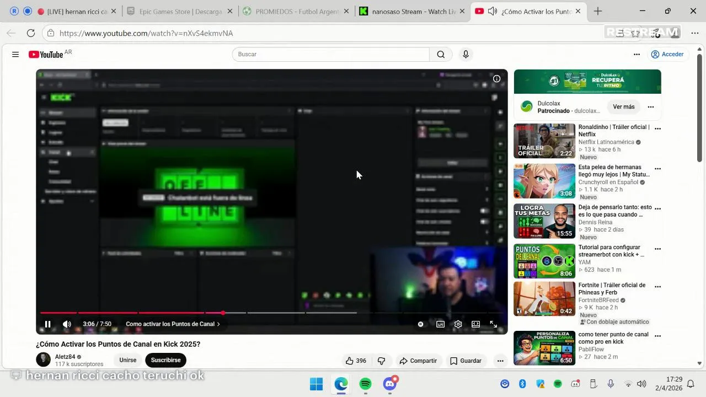Open the Aletz84 channel name link
The width and height of the screenshot is (706, 397).
65,357
